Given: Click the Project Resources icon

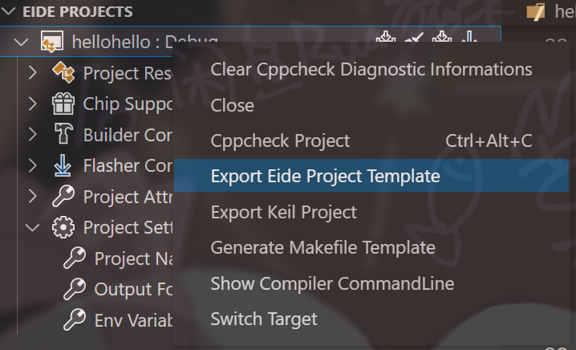Looking at the screenshot, I should pos(63,73).
